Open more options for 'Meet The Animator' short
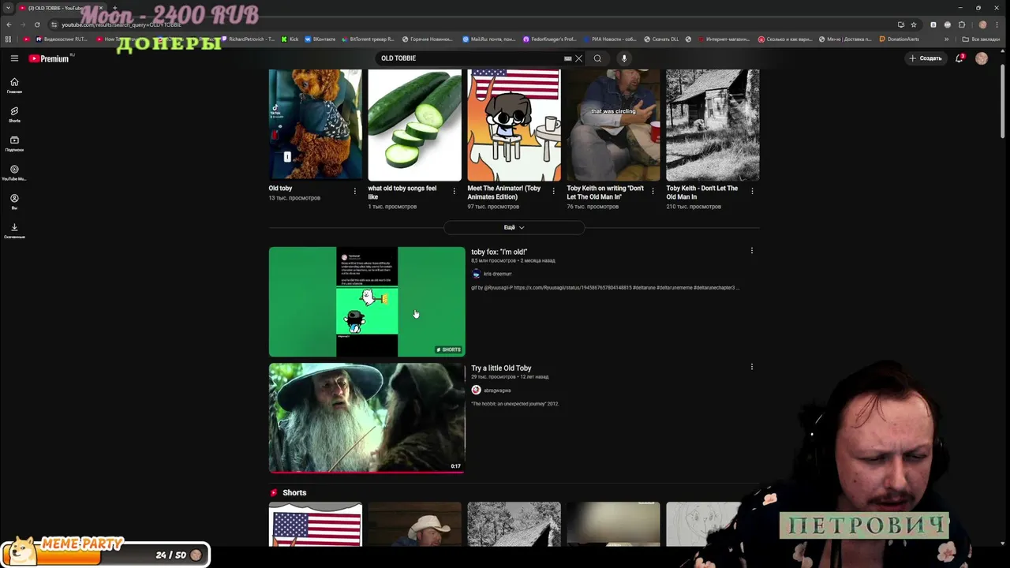This screenshot has width=1010, height=568. point(553,191)
